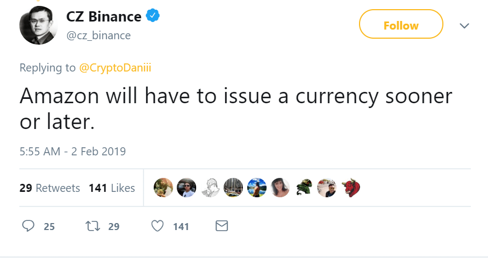Click the envelope direct message icon

coord(221,226)
